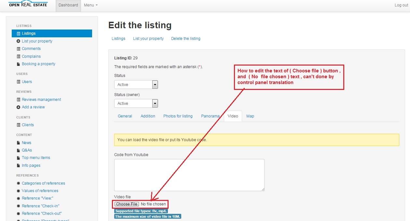The image size is (410, 221).
Task: Click the Delete the listing link
Action: (x=185, y=39)
